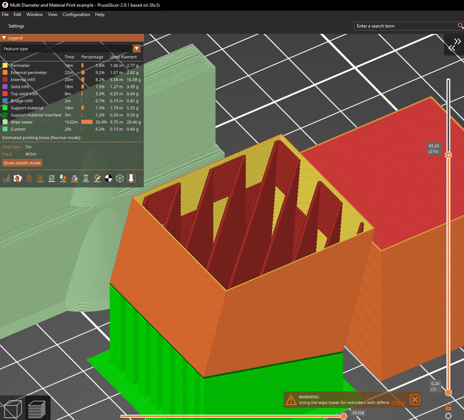The image size is (464, 420).
Task: Toggle pause prints hourglass icon
Action: tap(86, 179)
